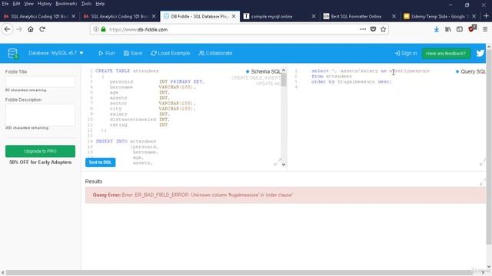Click the db-fiddle.com URL address bar
Image resolution: width=492 pixels, height=276 pixels.
[x=232, y=29]
